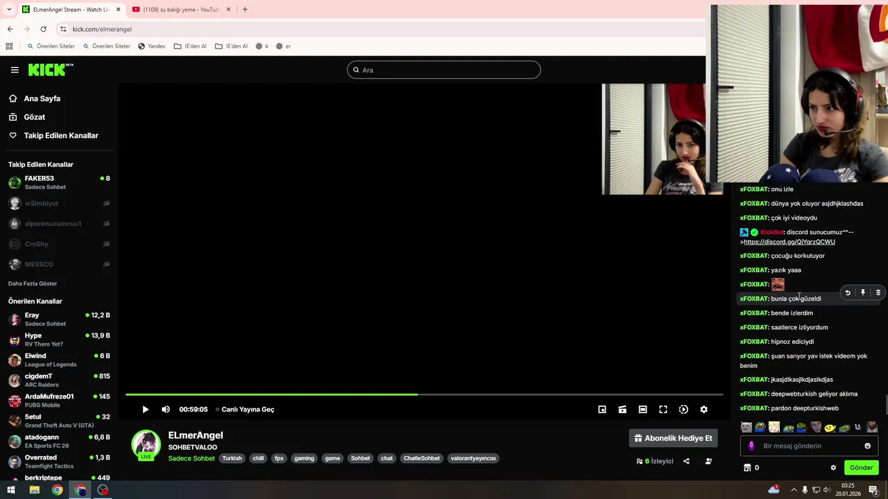The width and height of the screenshot is (888, 499).
Task: Click the green KICK logo
Action: 50,69
